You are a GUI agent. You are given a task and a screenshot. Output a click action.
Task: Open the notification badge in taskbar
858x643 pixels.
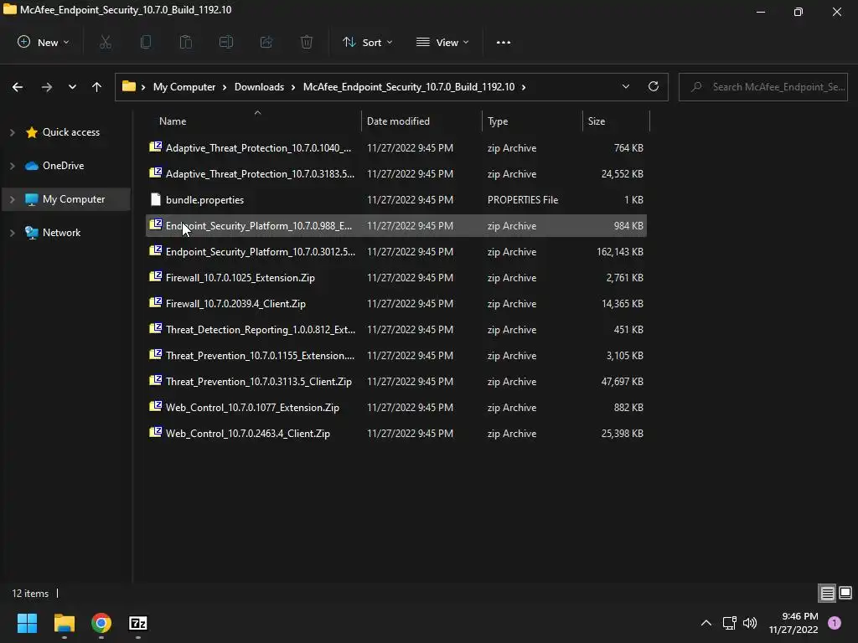coord(835,623)
